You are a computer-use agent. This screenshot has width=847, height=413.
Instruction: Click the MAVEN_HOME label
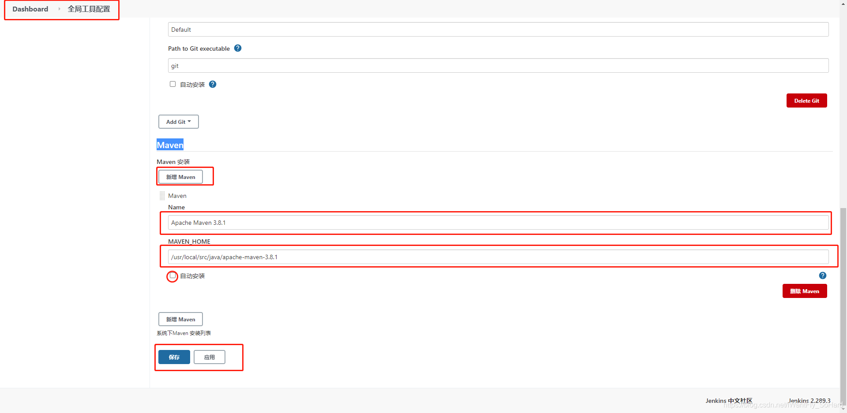coord(189,242)
